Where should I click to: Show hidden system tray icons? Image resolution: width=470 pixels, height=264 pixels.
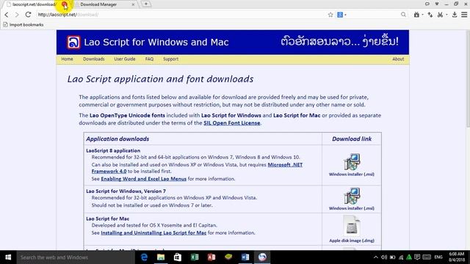point(375,257)
